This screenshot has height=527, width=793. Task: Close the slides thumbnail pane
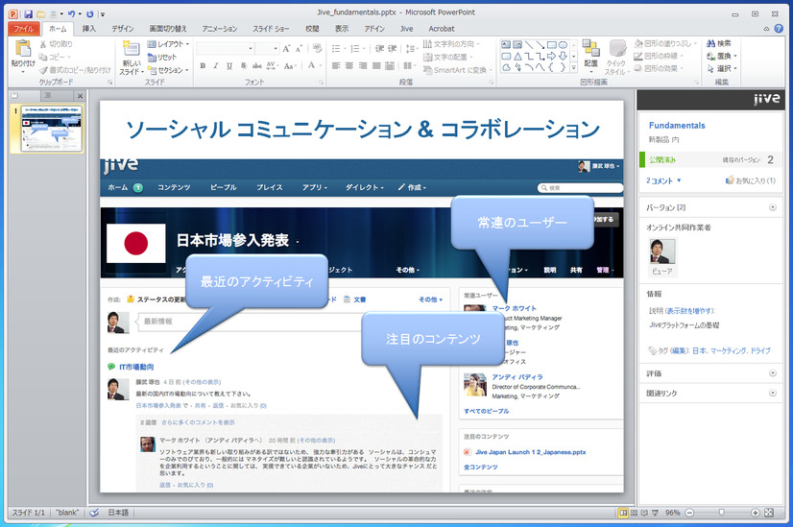tap(80, 96)
